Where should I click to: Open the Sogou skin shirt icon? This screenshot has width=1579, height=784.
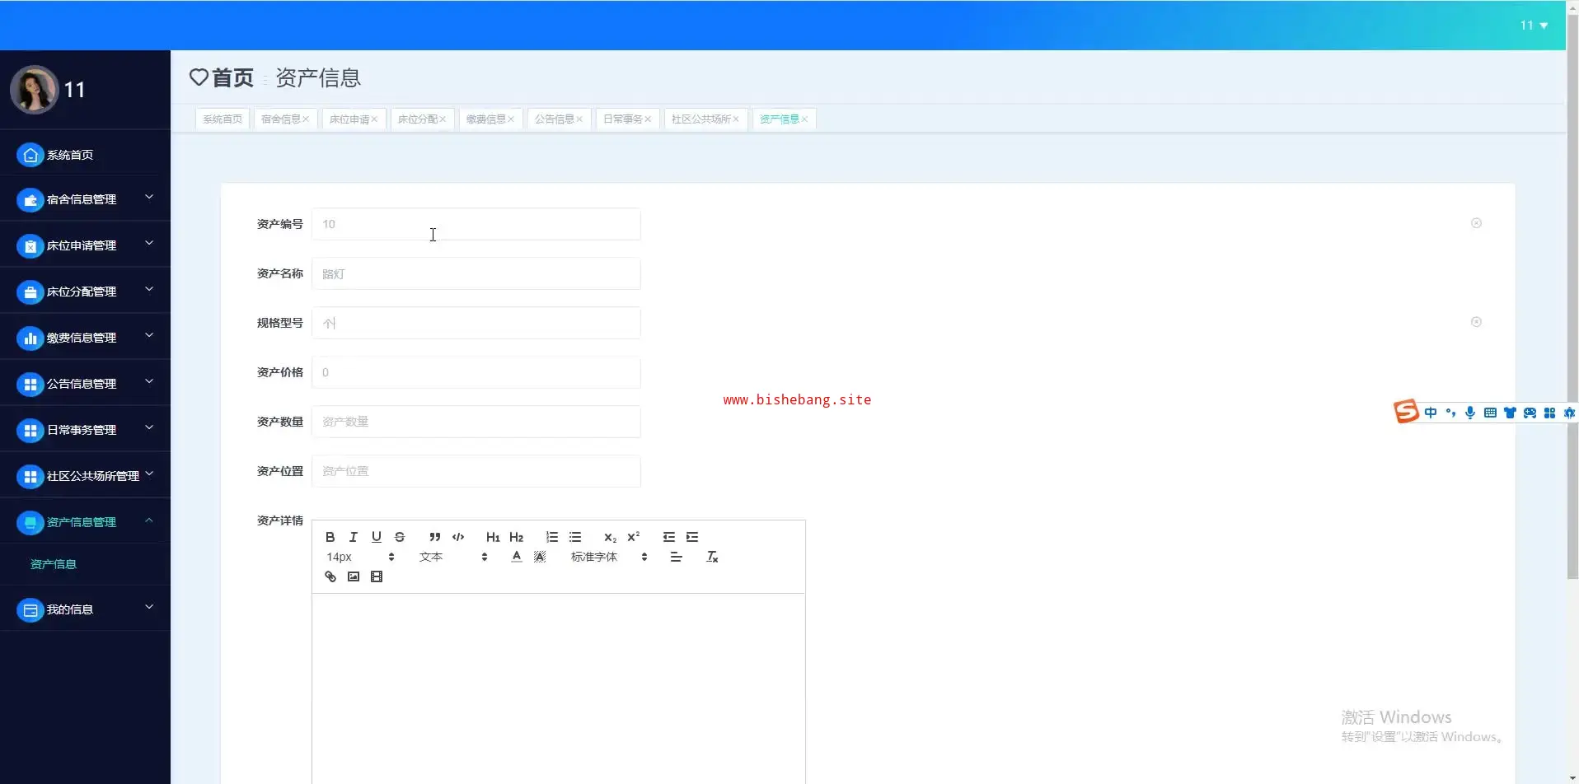(x=1510, y=413)
